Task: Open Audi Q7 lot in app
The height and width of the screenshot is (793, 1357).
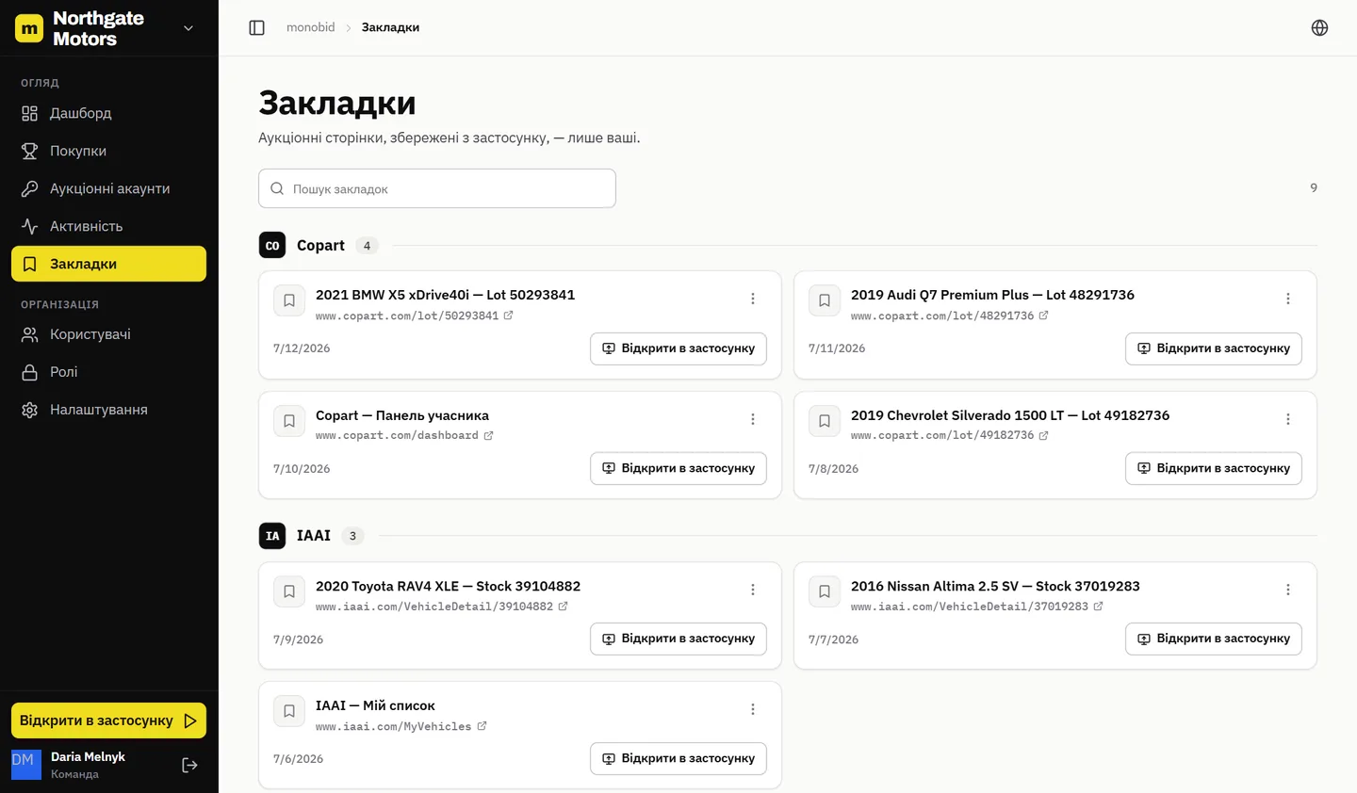Action: pyautogui.click(x=1214, y=348)
